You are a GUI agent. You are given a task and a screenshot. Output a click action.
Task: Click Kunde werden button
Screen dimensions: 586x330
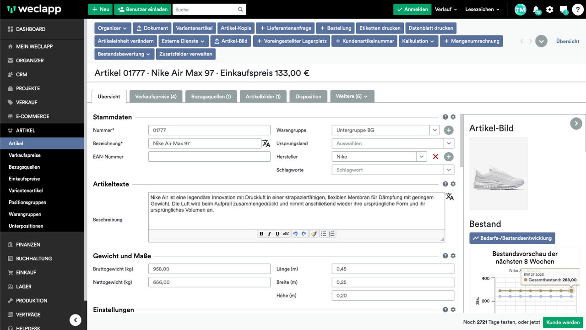click(x=563, y=322)
